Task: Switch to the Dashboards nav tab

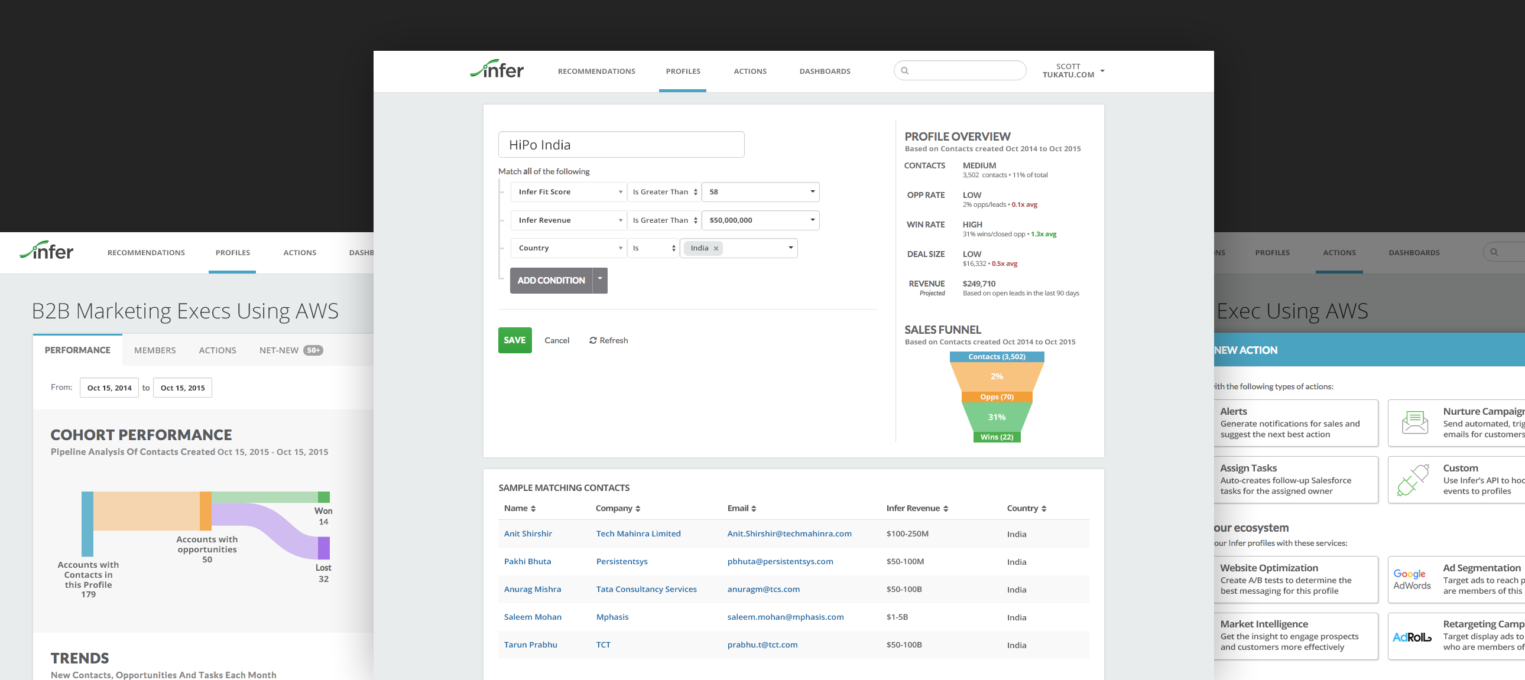Action: [x=824, y=71]
